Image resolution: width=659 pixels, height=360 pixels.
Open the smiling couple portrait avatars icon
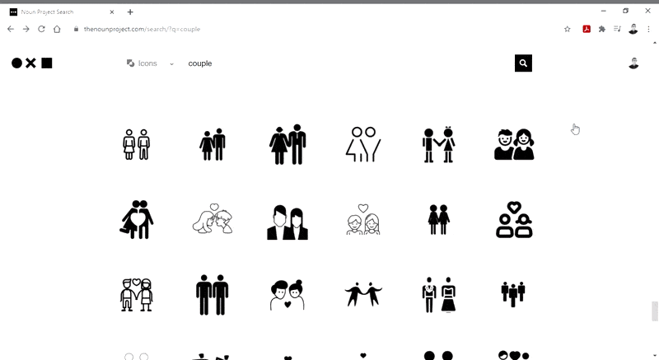tap(514, 144)
